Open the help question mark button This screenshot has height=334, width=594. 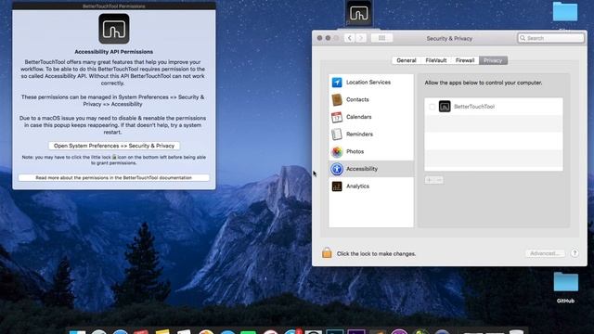click(575, 253)
